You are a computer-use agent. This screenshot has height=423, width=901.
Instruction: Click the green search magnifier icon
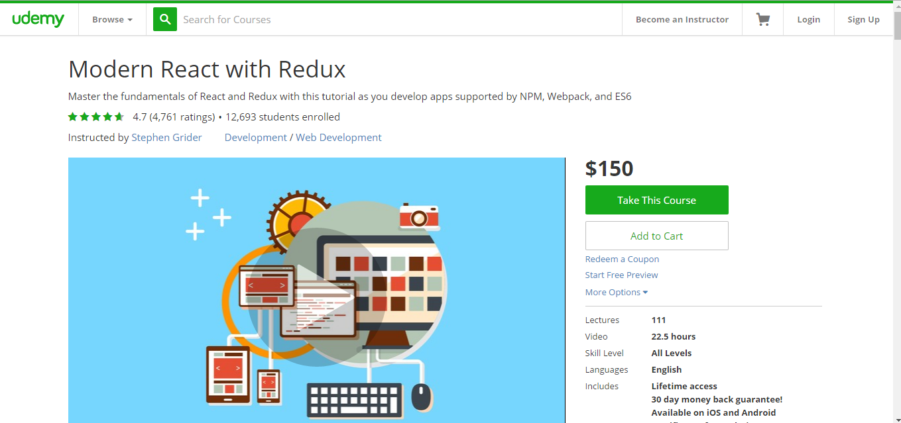pos(164,19)
